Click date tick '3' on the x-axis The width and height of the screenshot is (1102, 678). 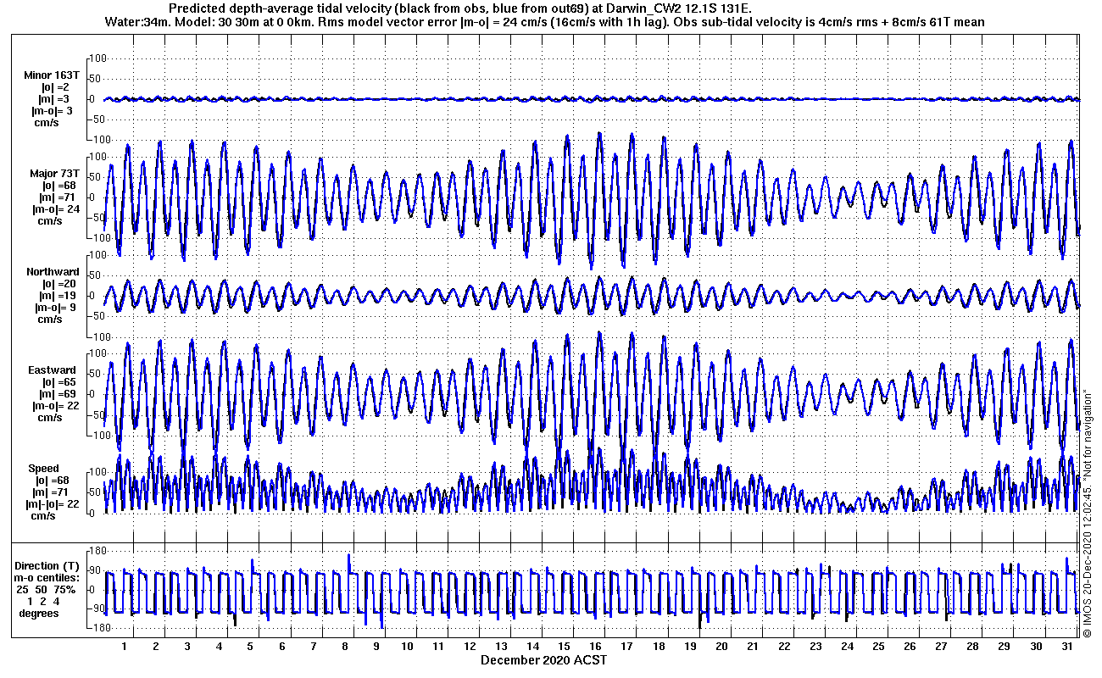click(187, 647)
